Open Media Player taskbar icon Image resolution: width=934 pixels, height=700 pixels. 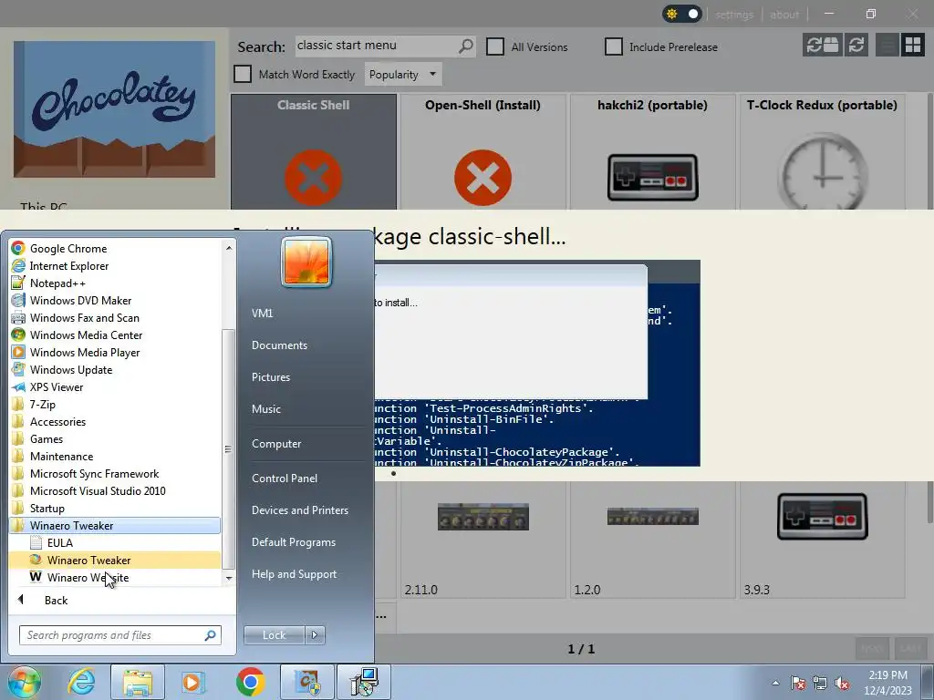(x=193, y=682)
